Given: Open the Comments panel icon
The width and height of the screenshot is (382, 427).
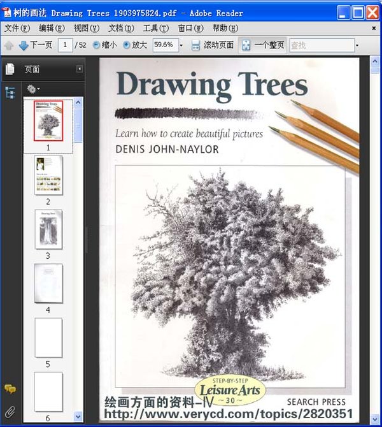Looking at the screenshot, I should [10, 389].
